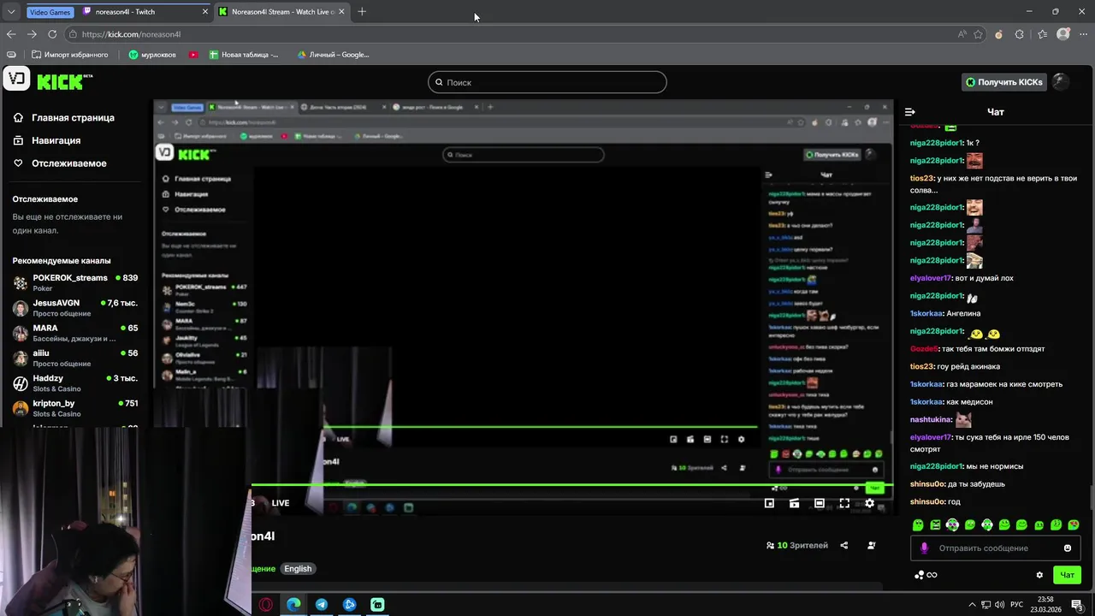The image size is (1095, 616).
Task: Focus the Поиск search field
Action: pos(547,82)
